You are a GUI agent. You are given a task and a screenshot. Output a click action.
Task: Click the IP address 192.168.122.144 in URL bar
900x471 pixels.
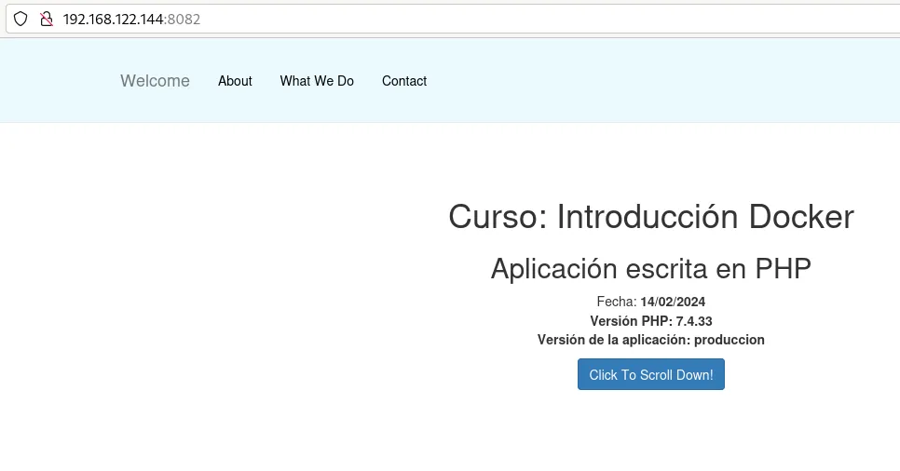click(113, 19)
